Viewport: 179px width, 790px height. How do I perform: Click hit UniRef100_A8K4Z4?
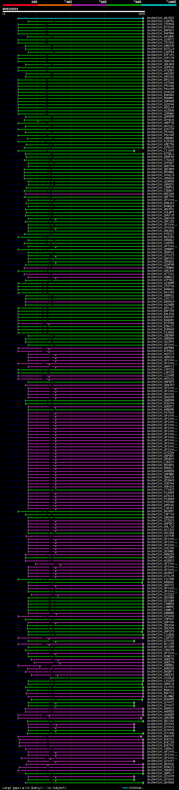tap(161, 487)
